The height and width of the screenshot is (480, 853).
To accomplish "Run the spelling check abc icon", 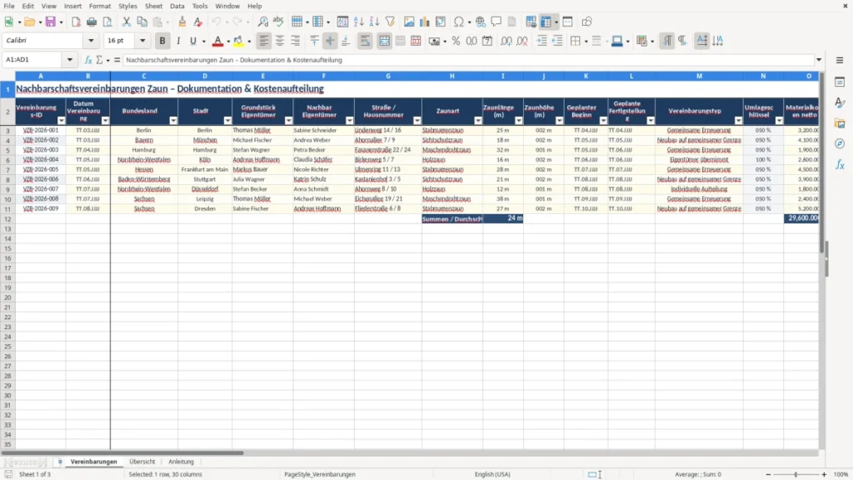I will (278, 22).
